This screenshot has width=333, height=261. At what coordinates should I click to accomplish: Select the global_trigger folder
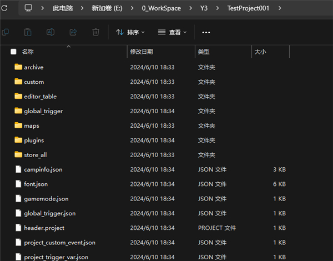(x=43, y=111)
